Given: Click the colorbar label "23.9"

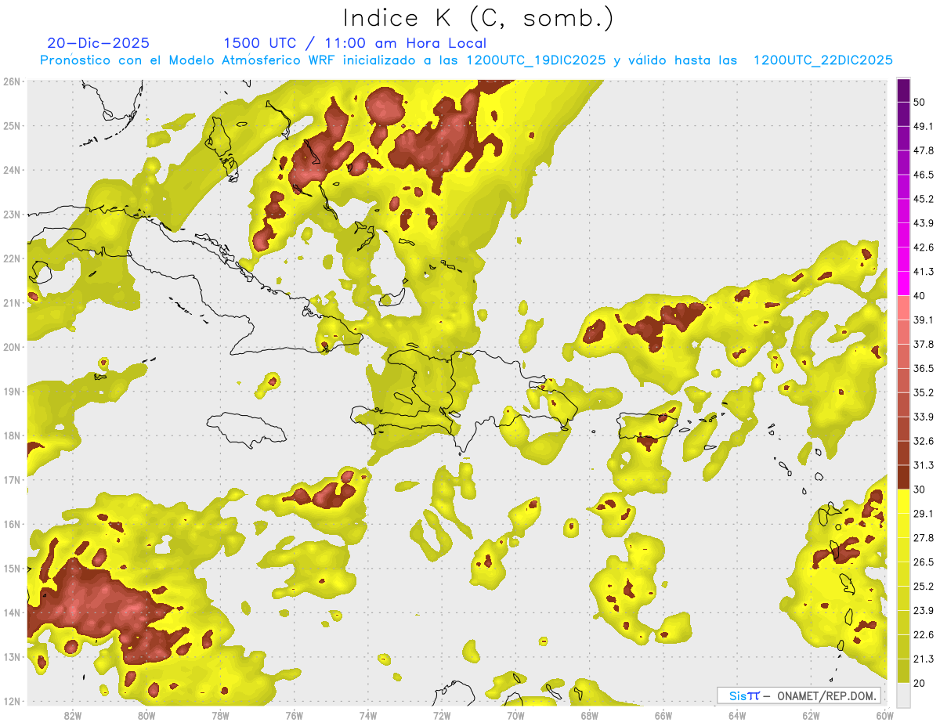Looking at the screenshot, I should tap(924, 610).
